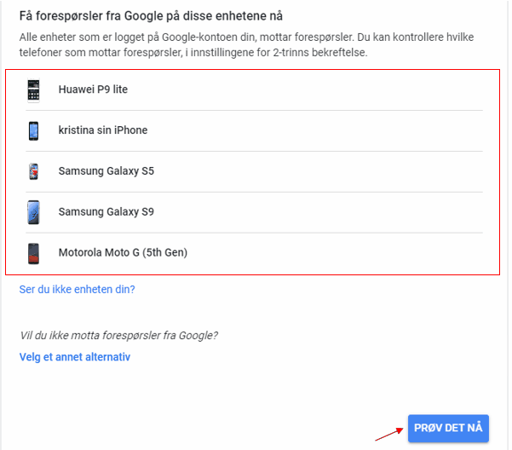
Task: Select the "Motorola Moto G (5th Gen)" label
Action: tap(123, 252)
